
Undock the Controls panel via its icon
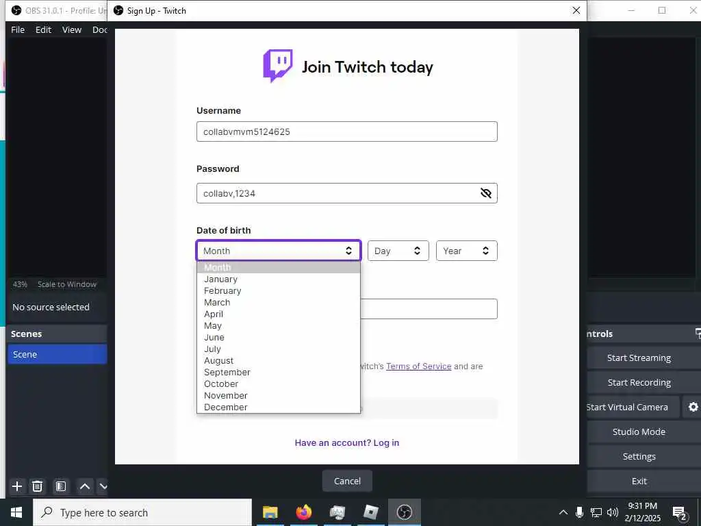[698, 334]
